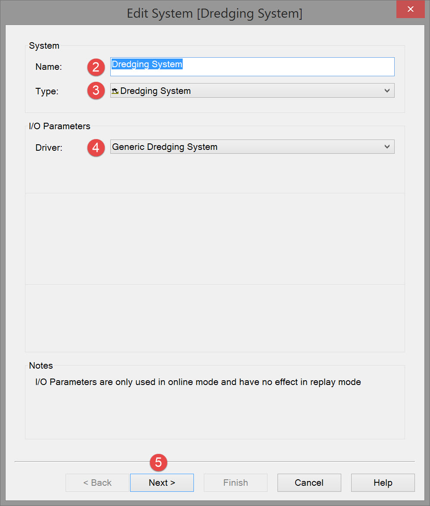This screenshot has width=430, height=506.
Task: Click the greyed-out < Back button
Action: click(97, 483)
